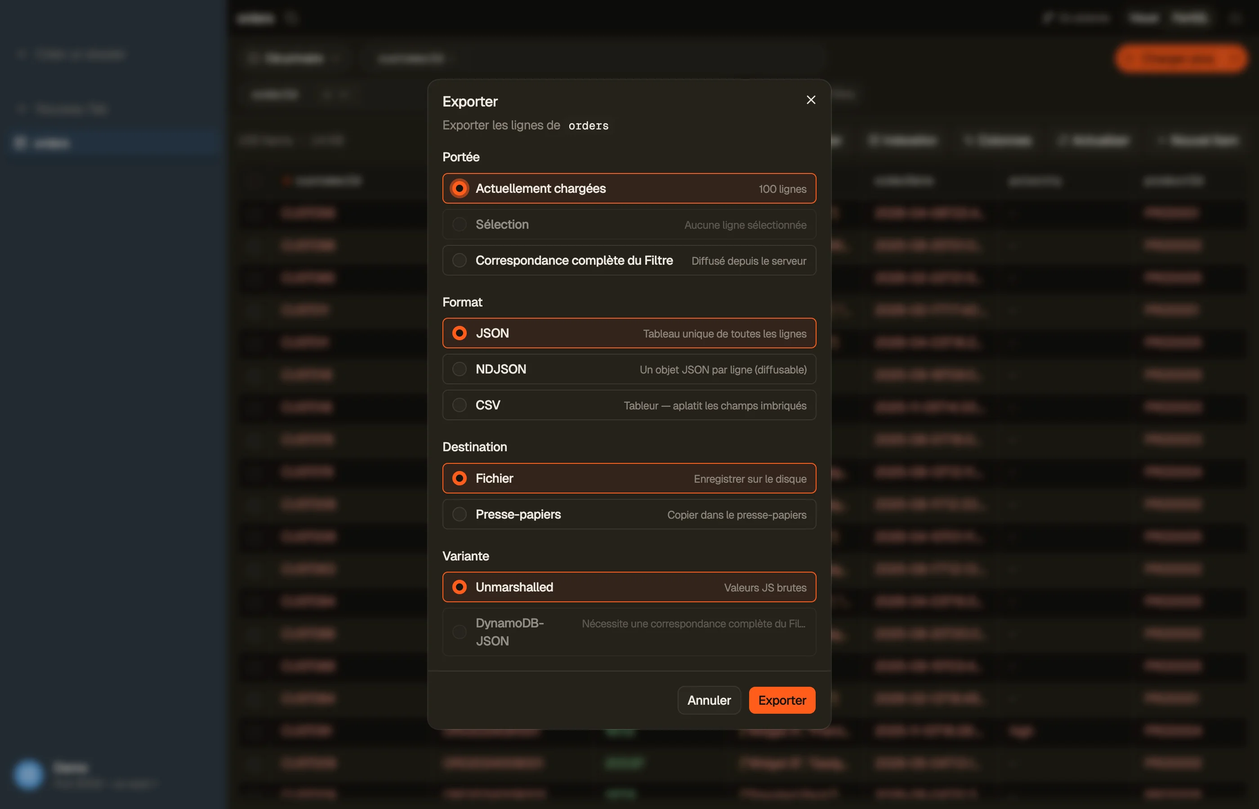This screenshot has width=1259, height=809.
Task: Click the orange Exporter button
Action: coord(782,700)
